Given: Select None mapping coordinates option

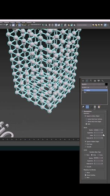Looking at the screenshot, I should point(86,173).
